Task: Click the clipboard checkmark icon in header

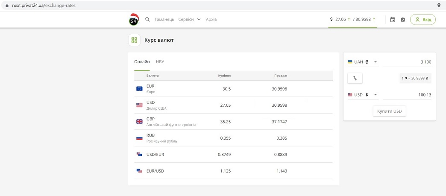Action: [x=402, y=20]
